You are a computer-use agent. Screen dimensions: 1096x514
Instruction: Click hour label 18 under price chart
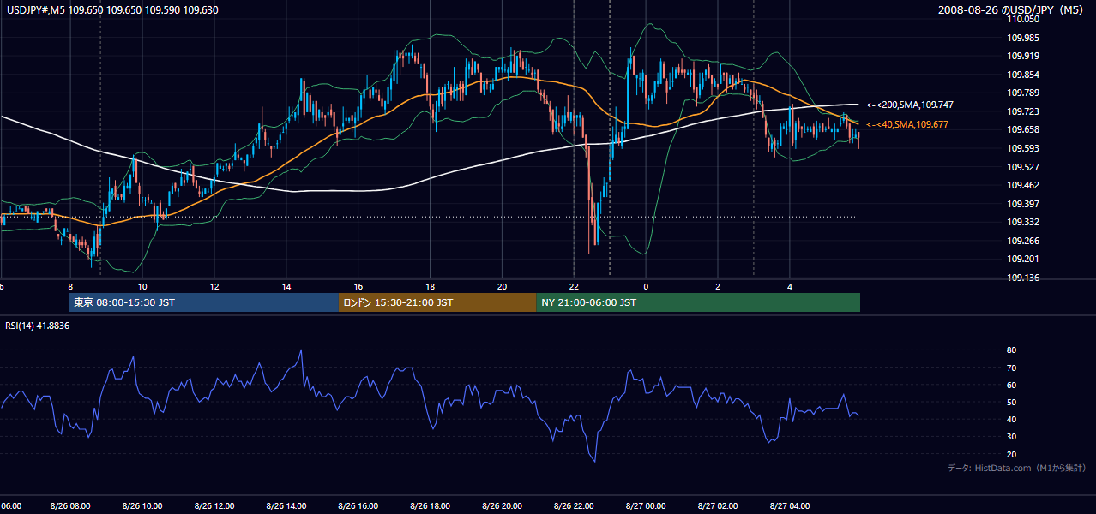[430, 286]
